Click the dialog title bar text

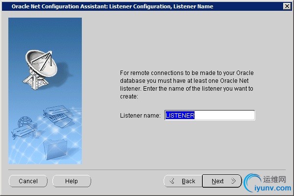[112, 6]
